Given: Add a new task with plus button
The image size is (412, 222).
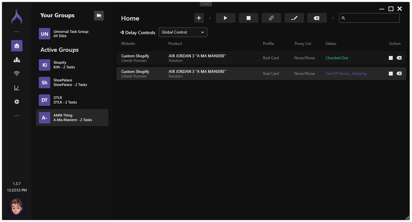Looking at the screenshot, I should click(x=199, y=18).
